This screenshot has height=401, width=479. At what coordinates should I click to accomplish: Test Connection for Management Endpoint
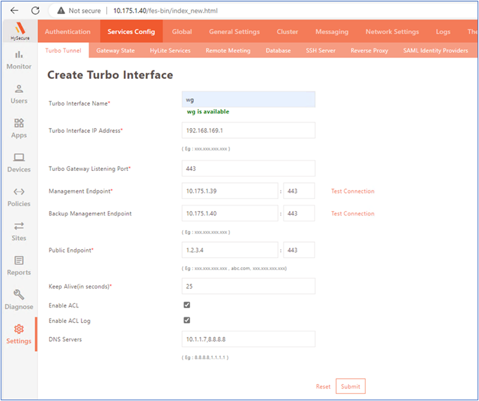(352, 191)
